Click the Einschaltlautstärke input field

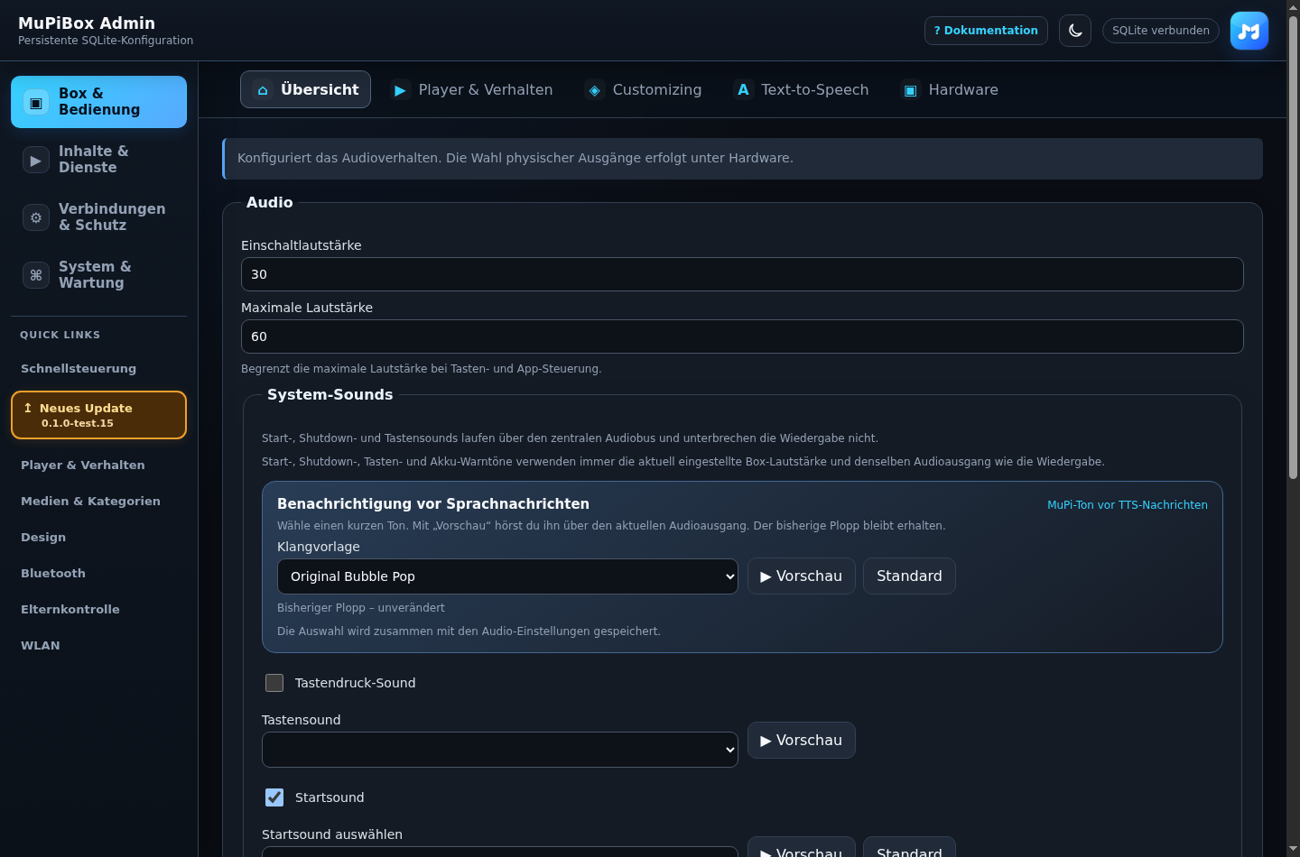(x=742, y=274)
